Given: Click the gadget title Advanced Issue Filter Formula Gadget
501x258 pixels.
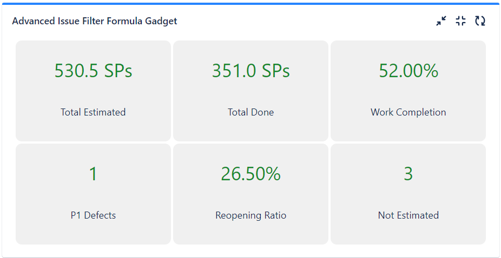Looking at the screenshot, I should click(x=95, y=21).
